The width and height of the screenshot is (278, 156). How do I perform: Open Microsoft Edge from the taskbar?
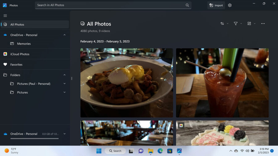coord(160,151)
